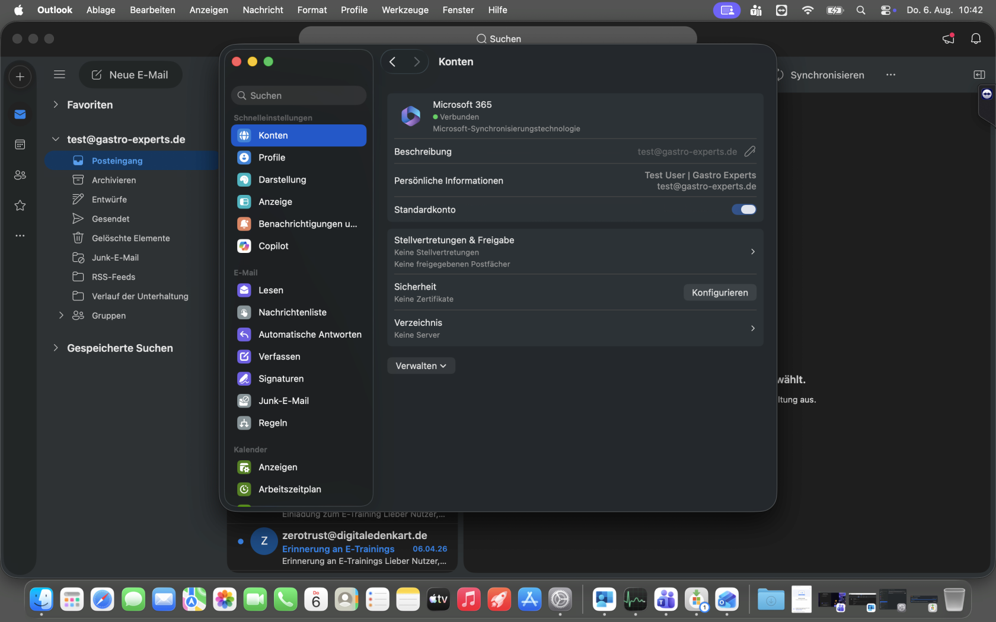Open the Anzeige icon under Schnelleinstellungen
The width and height of the screenshot is (996, 622).
pos(244,202)
